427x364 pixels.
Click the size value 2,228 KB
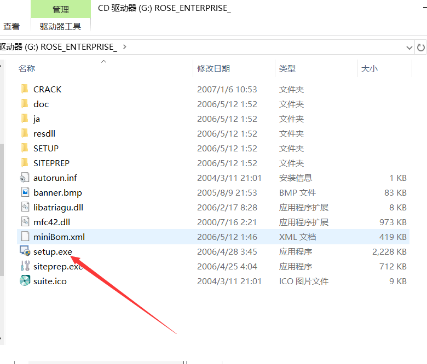389,252
